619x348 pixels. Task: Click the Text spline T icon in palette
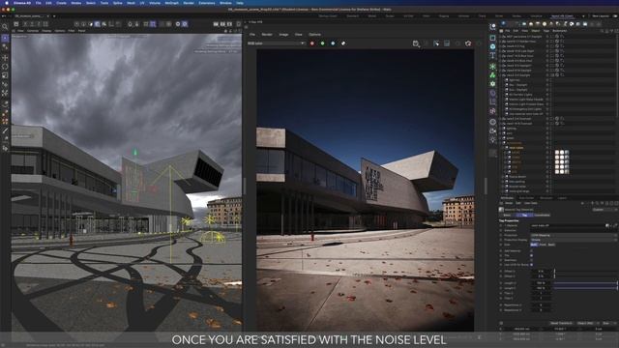(492, 56)
